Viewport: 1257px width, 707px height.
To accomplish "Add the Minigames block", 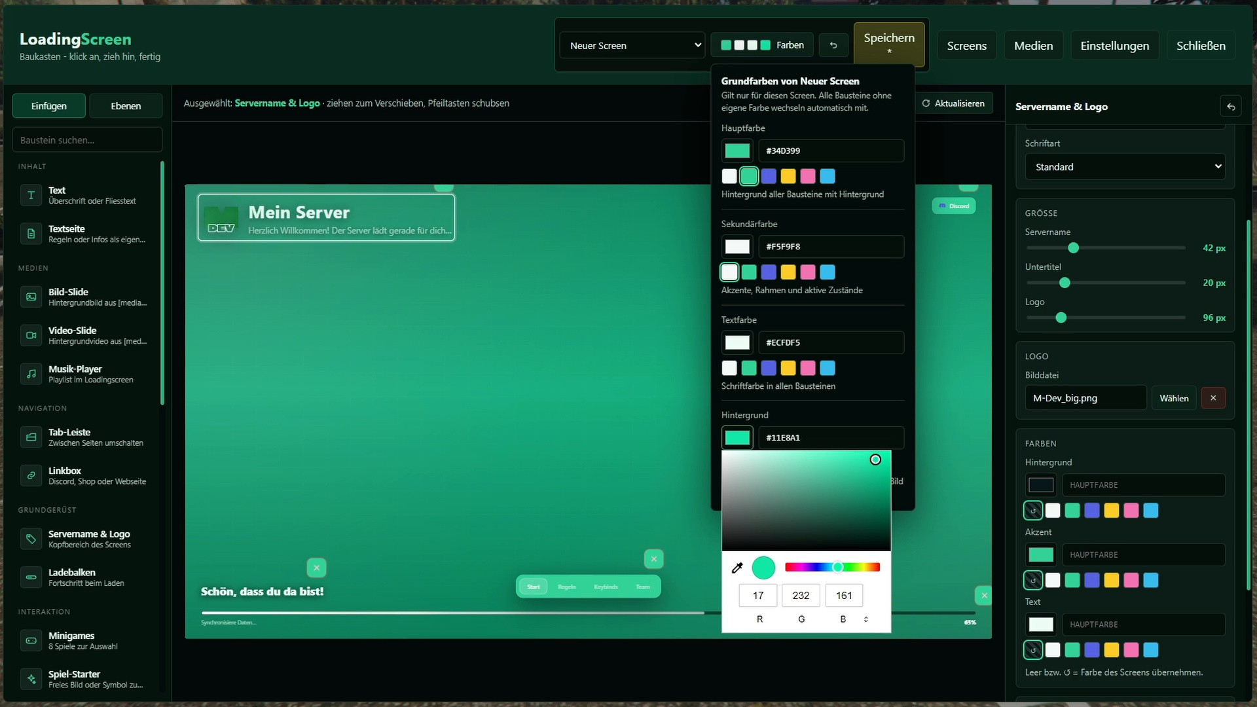I will pyautogui.click(x=87, y=640).
